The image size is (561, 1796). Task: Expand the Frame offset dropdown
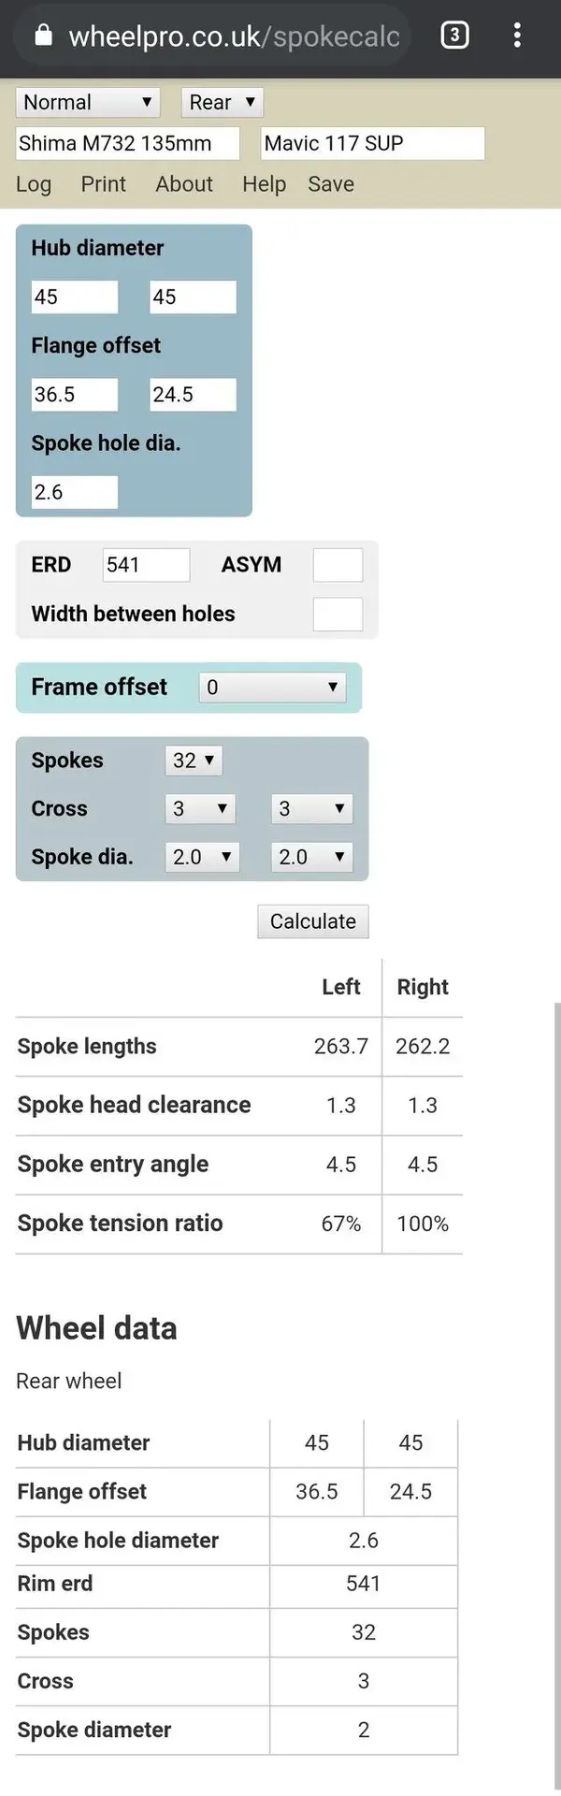tap(272, 688)
